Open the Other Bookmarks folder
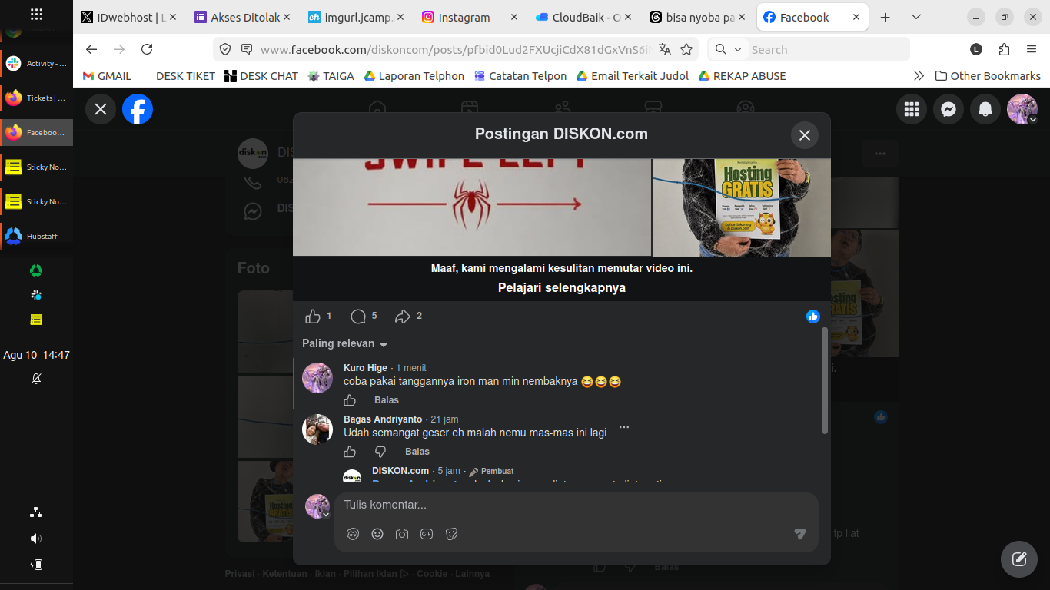1050x590 pixels. coord(988,76)
